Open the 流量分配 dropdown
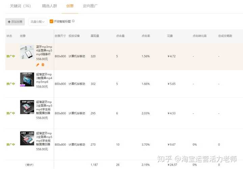 click(37, 22)
